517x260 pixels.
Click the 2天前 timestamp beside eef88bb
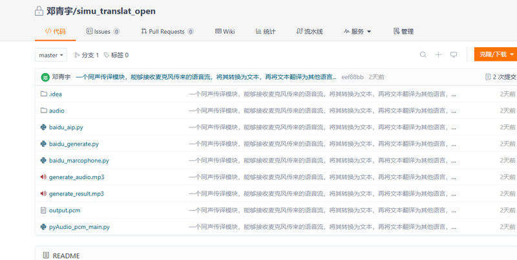pyautogui.click(x=377, y=77)
